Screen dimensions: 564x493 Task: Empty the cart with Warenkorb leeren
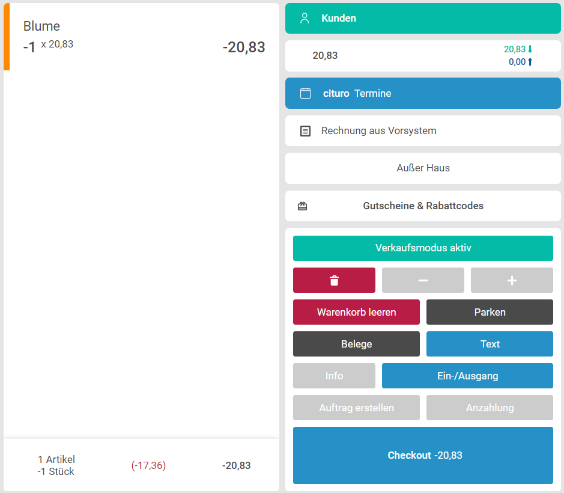coord(356,312)
